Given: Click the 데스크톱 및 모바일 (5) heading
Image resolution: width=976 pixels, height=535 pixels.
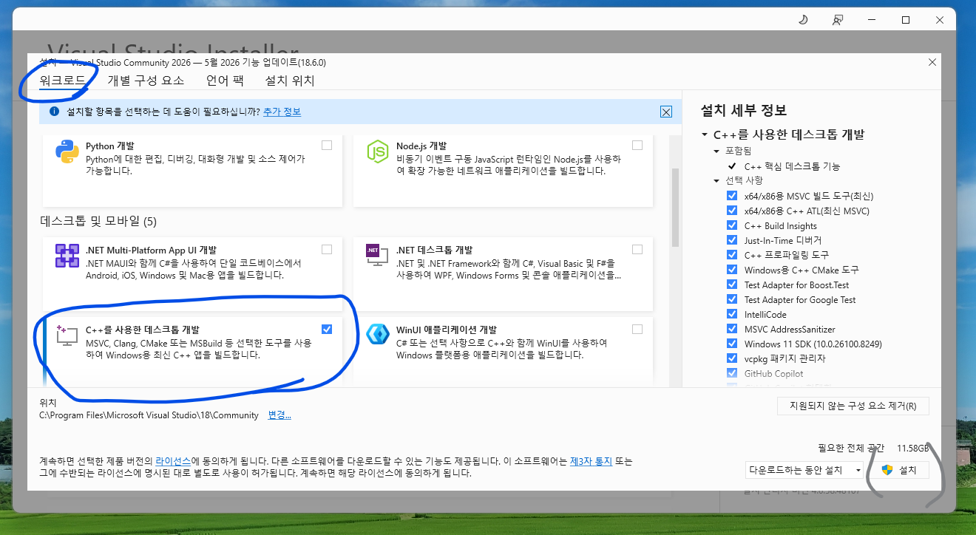Looking at the screenshot, I should pos(98,221).
